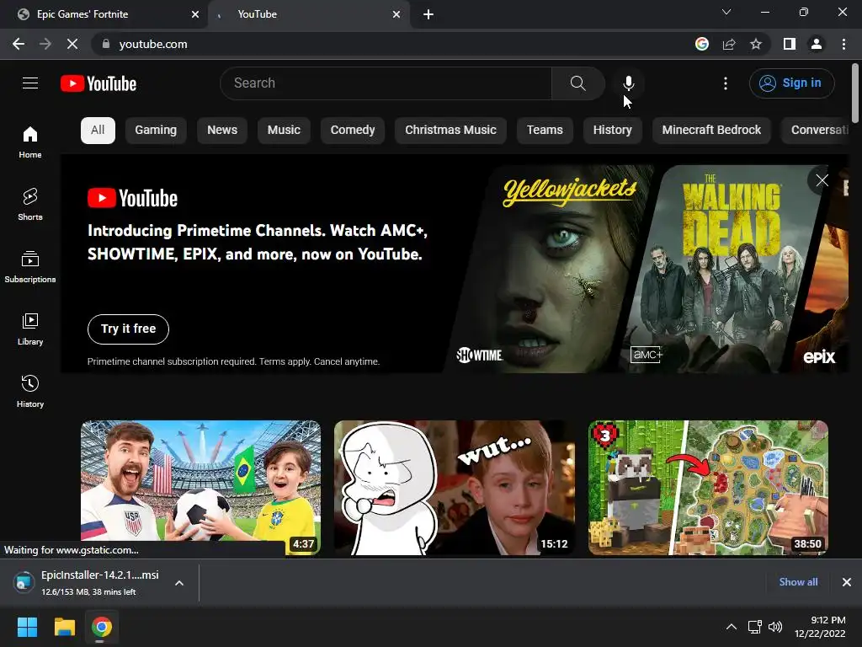Click the search magnifier button

point(577,83)
